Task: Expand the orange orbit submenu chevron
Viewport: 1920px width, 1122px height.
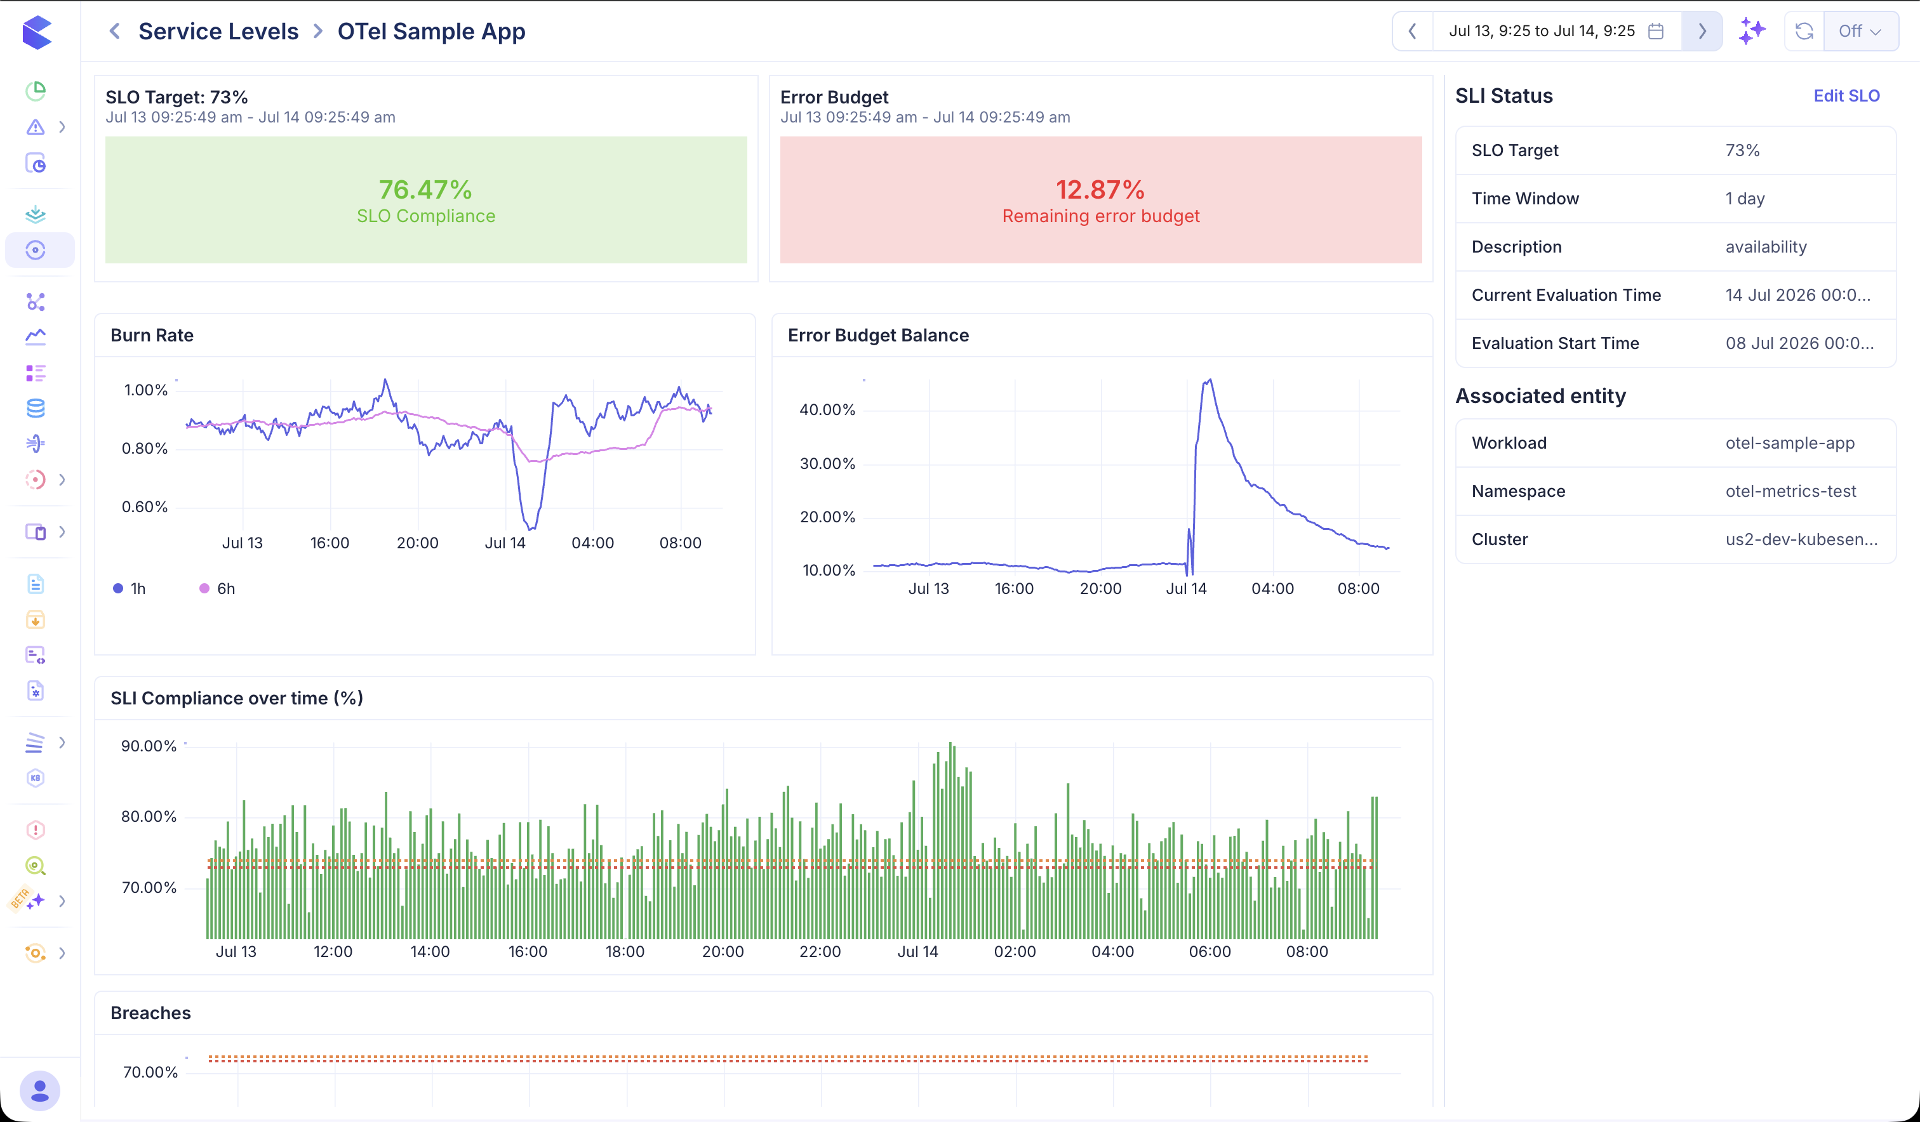Action: [x=62, y=953]
